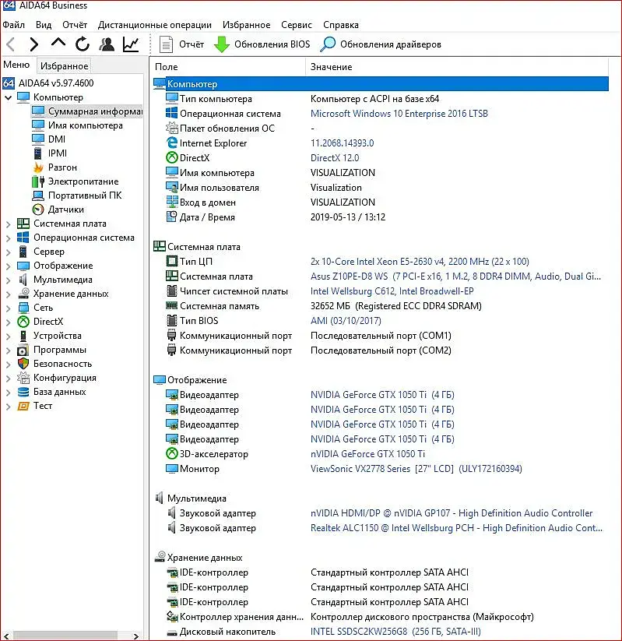Click the Тест benchmark icon
This screenshot has height=641, width=622.
pyautogui.click(x=23, y=406)
